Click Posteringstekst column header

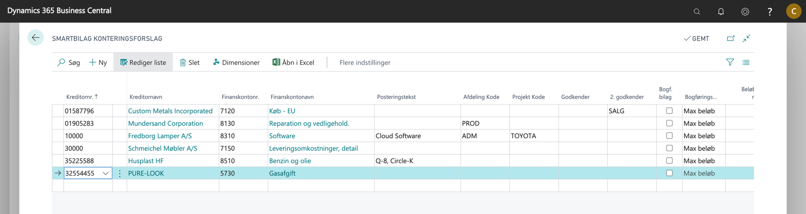(396, 96)
